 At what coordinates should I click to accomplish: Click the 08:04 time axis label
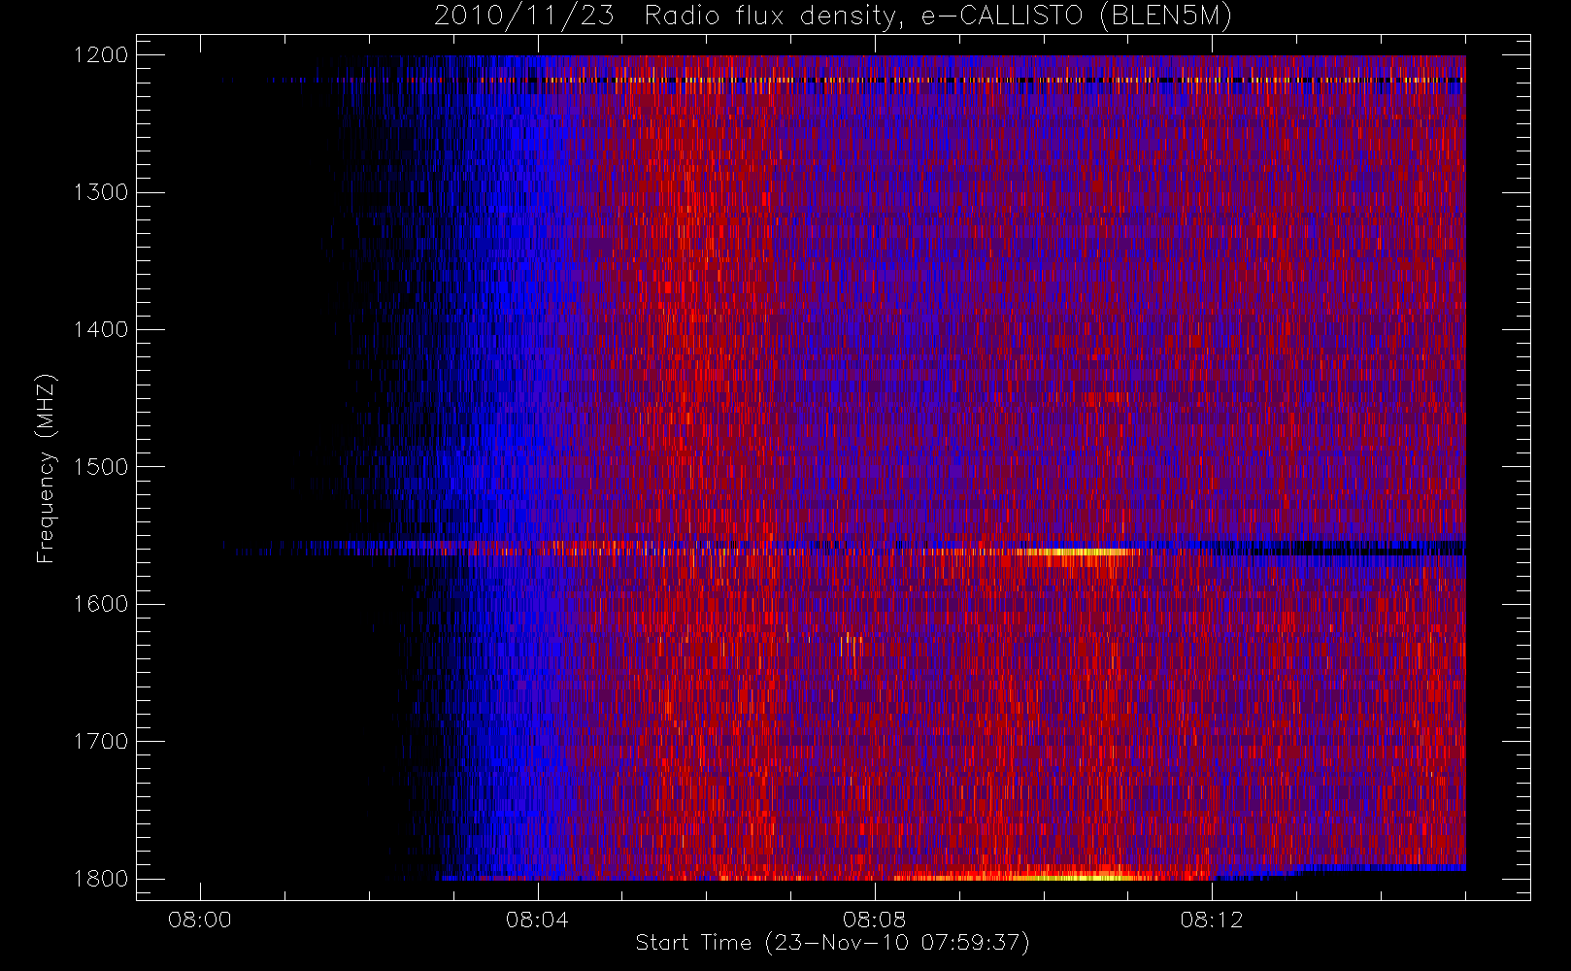tap(537, 920)
